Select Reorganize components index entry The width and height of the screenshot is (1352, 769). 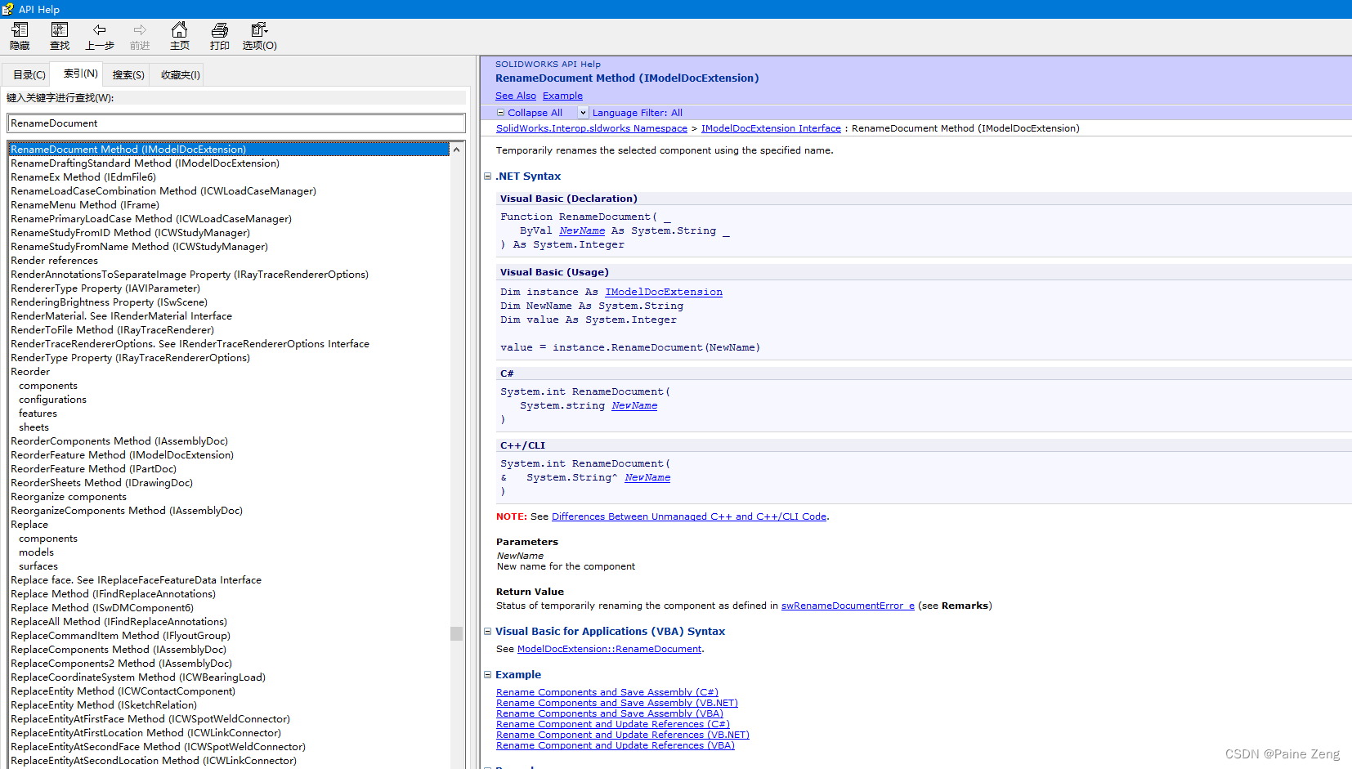click(69, 497)
